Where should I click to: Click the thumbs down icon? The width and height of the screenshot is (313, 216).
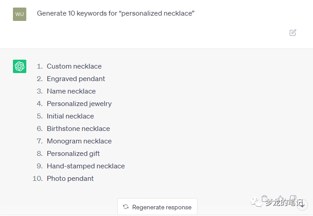pyautogui.click(x=293, y=198)
